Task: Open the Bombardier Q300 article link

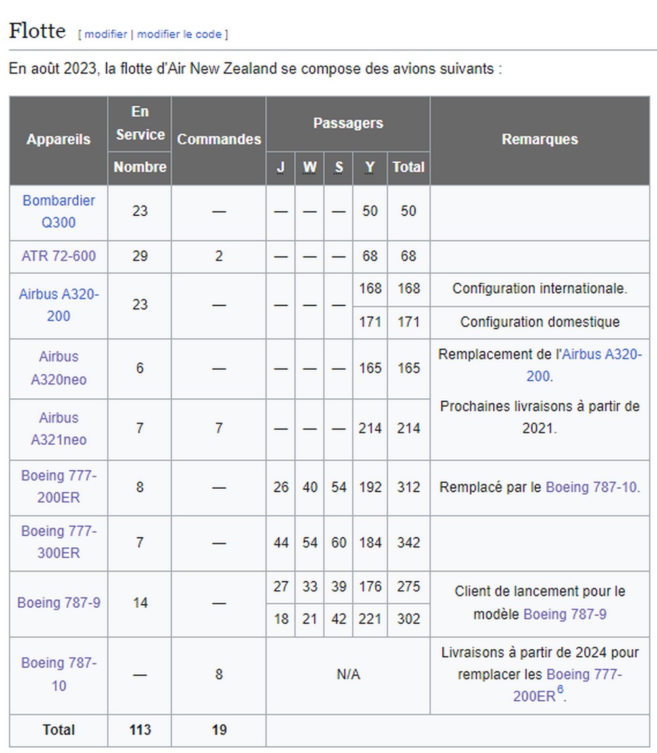Action: tap(58, 211)
